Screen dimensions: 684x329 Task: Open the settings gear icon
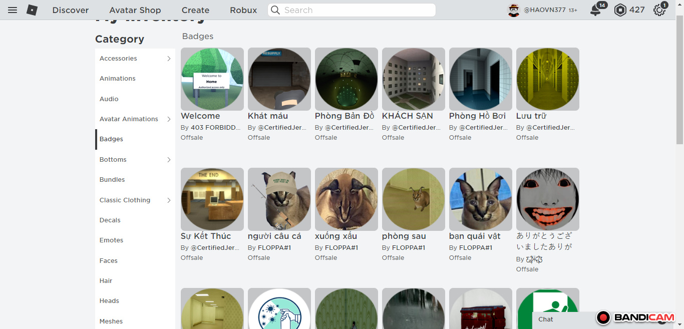659,10
